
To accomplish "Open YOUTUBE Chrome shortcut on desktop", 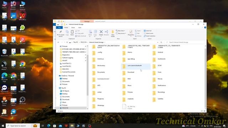I will coord(22,65).
